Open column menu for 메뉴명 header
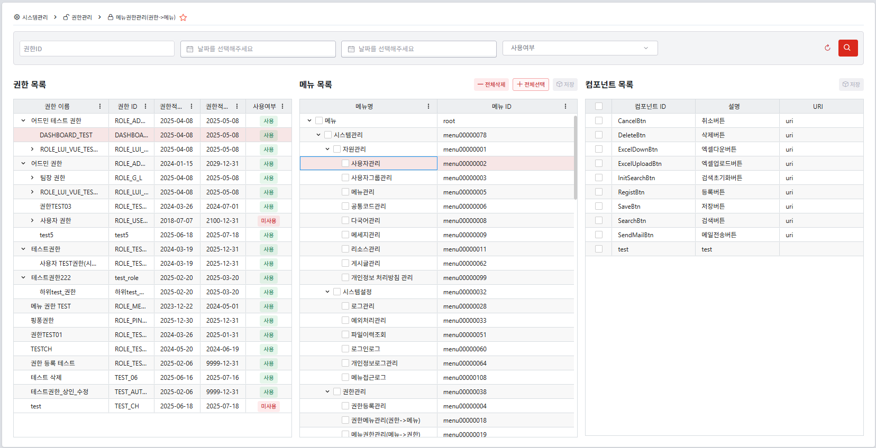 [428, 106]
